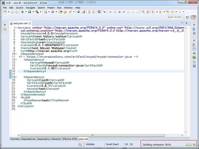The image size is (199, 149).
Task: Click the Writable status bar field
Action: pyautogui.click(x=90, y=144)
